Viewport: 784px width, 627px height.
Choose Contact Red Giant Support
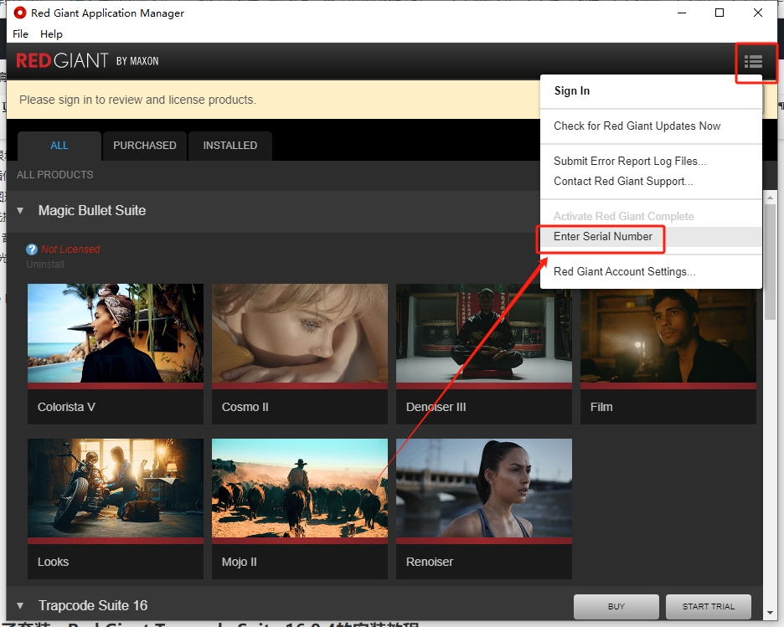coord(623,181)
